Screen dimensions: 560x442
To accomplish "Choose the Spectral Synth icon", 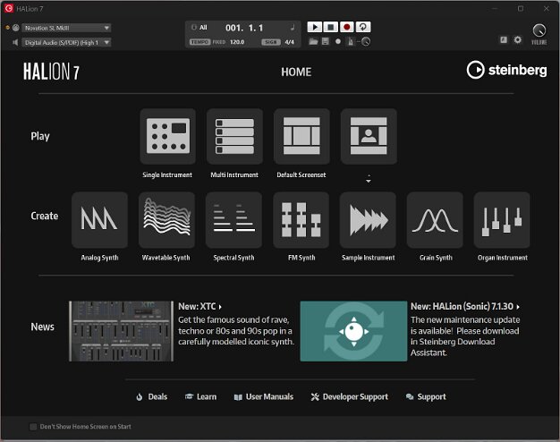I will (x=233, y=220).
